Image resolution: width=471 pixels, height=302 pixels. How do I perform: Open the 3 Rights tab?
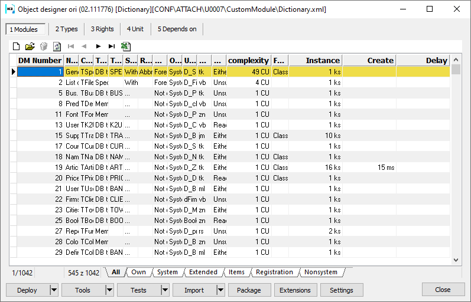(102, 29)
